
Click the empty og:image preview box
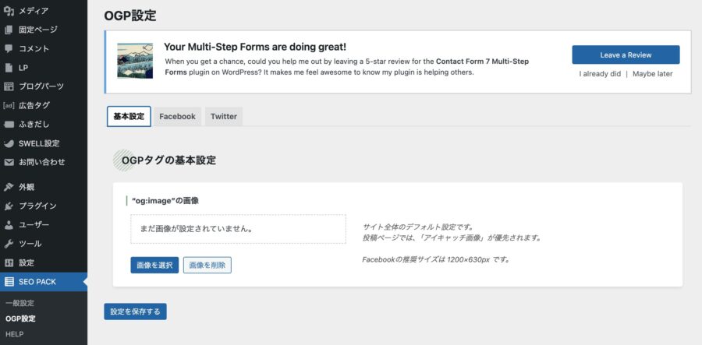pyautogui.click(x=238, y=229)
